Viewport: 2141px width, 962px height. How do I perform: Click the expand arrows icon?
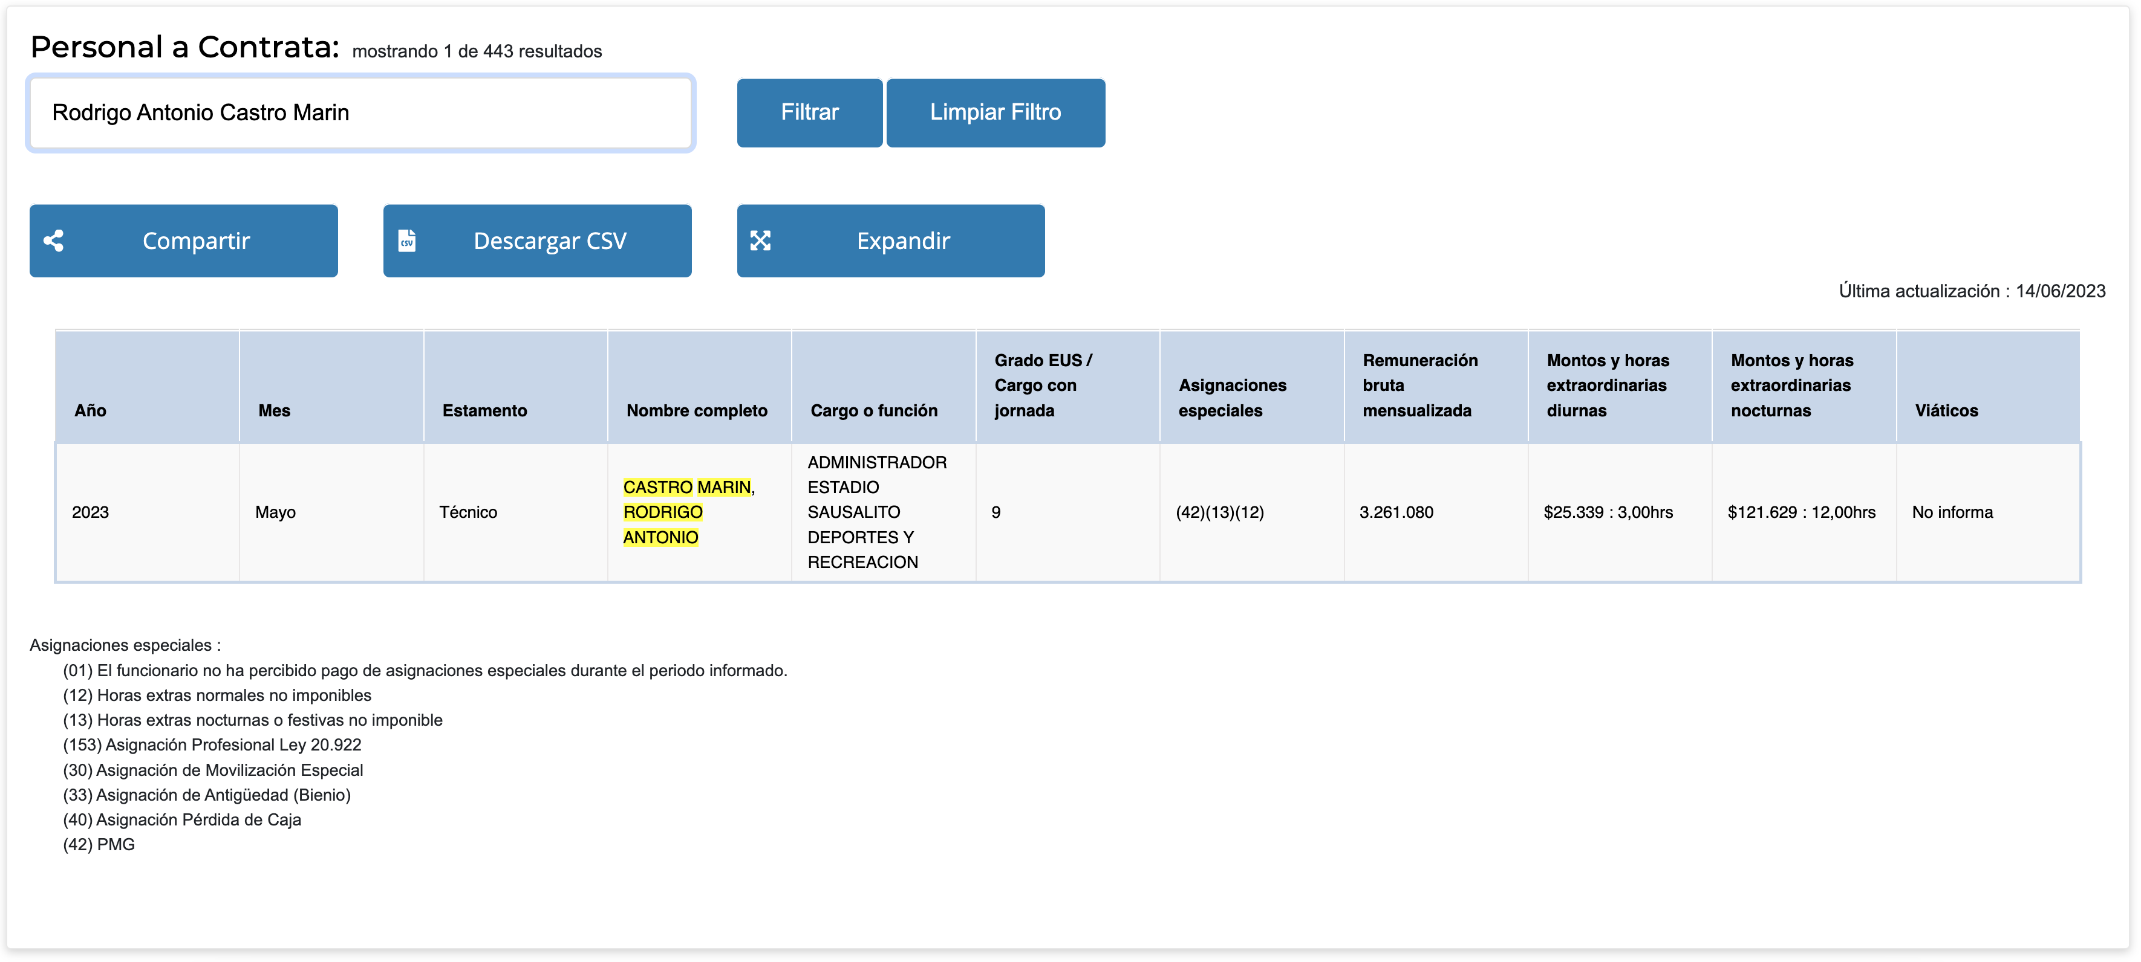click(x=760, y=241)
